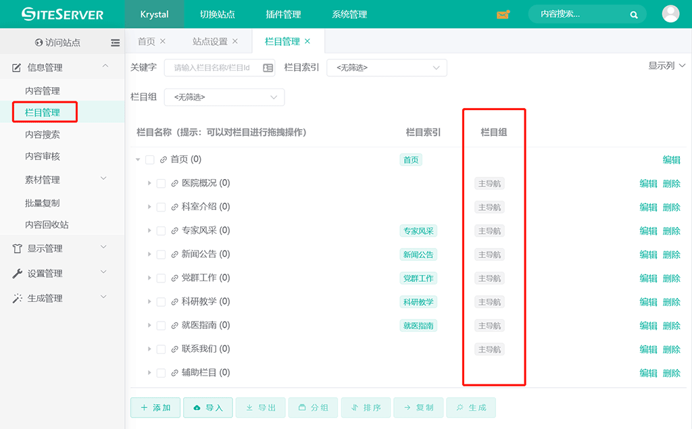Image resolution: width=692 pixels, height=429 pixels.
Task: Open the user avatar profile icon
Action: (670, 14)
